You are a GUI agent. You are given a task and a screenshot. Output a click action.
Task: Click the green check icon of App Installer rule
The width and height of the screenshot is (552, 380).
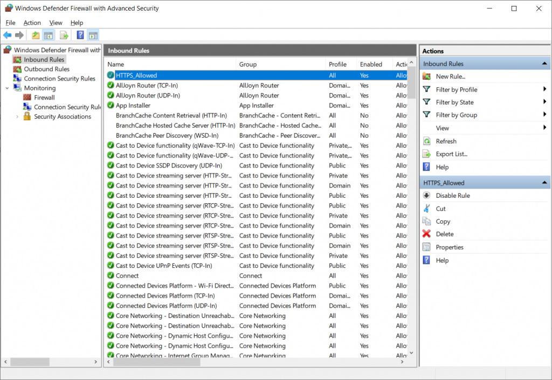point(111,105)
